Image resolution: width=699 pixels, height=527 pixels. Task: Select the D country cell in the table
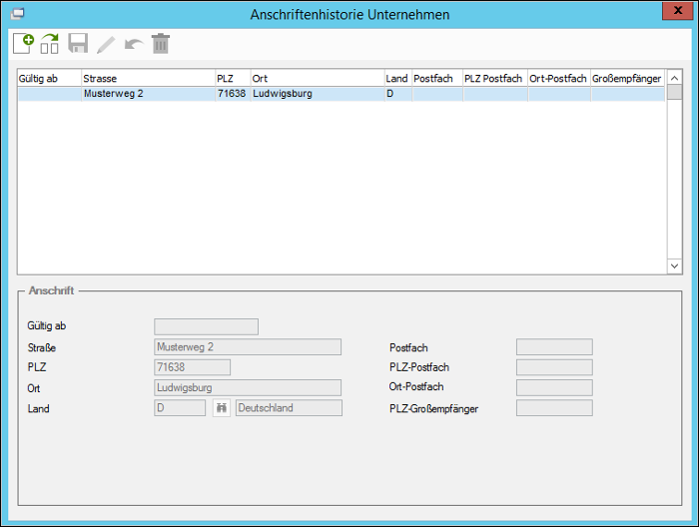point(398,94)
